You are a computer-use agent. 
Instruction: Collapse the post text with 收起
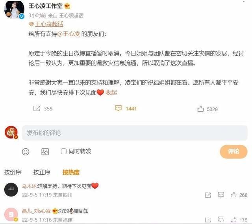click(111, 92)
